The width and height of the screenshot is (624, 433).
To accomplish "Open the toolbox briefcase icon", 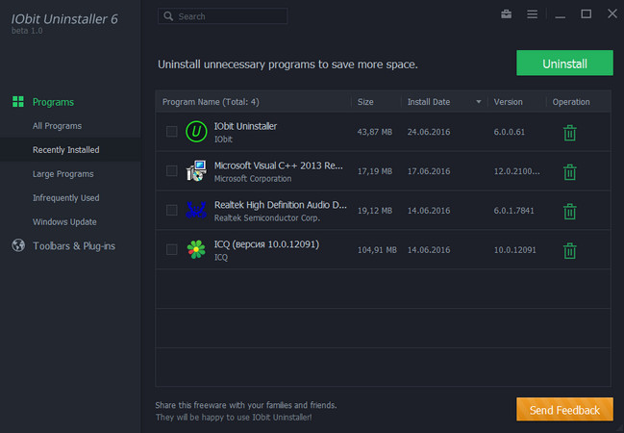I will [506, 14].
